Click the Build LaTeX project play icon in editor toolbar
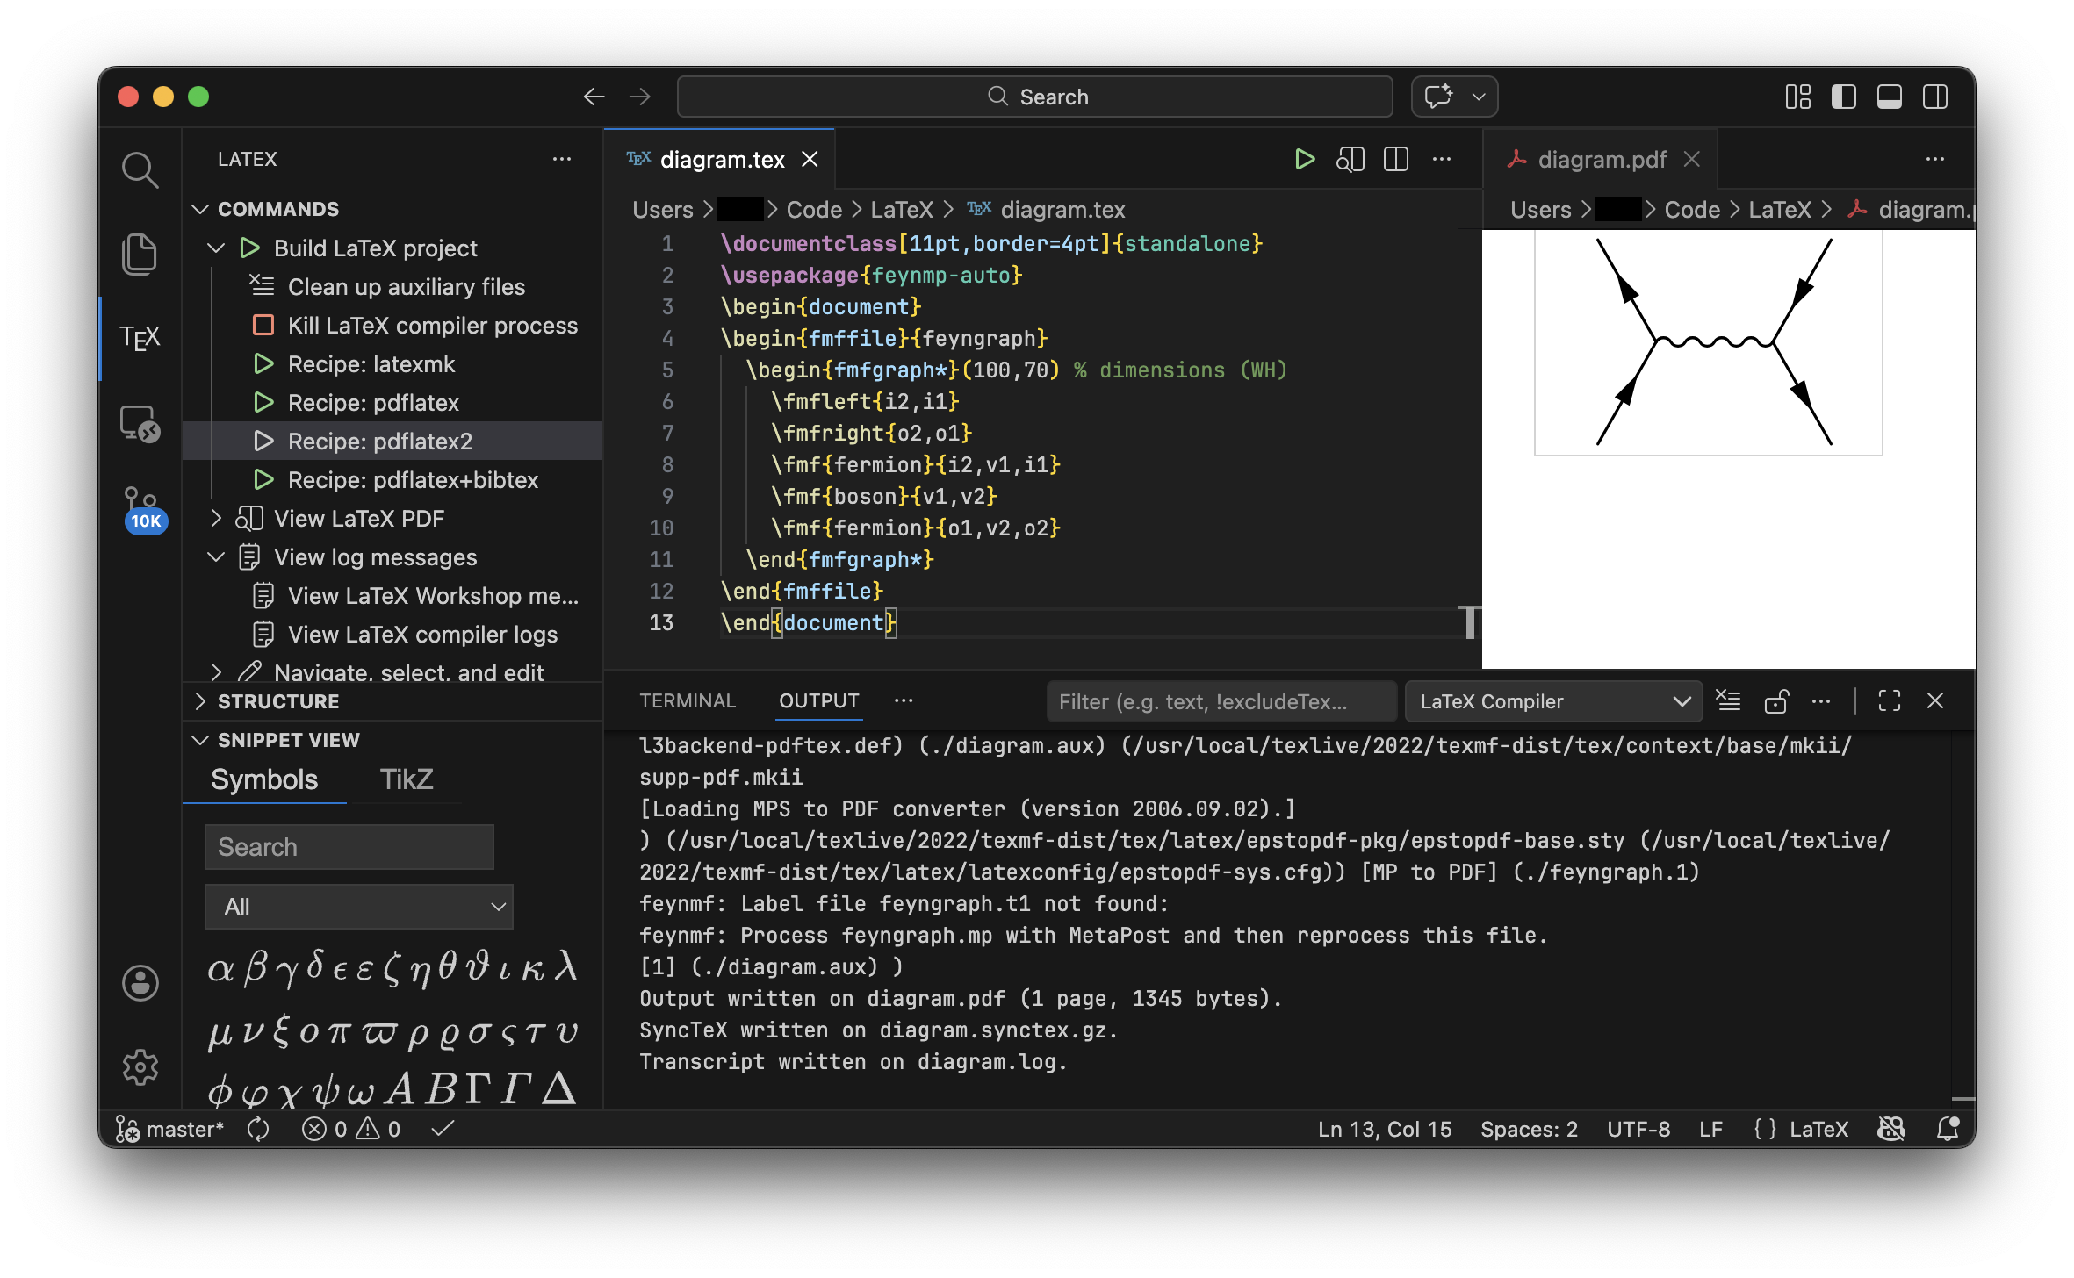The image size is (2074, 1278). click(x=1304, y=159)
